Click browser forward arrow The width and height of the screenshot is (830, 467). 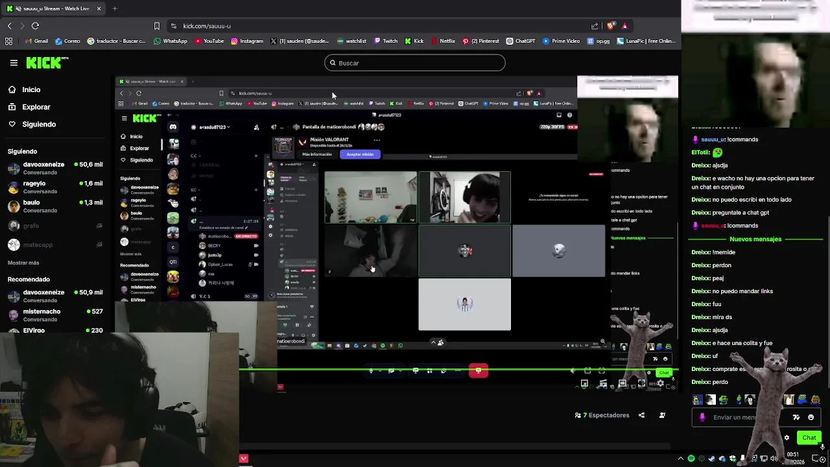coord(22,26)
